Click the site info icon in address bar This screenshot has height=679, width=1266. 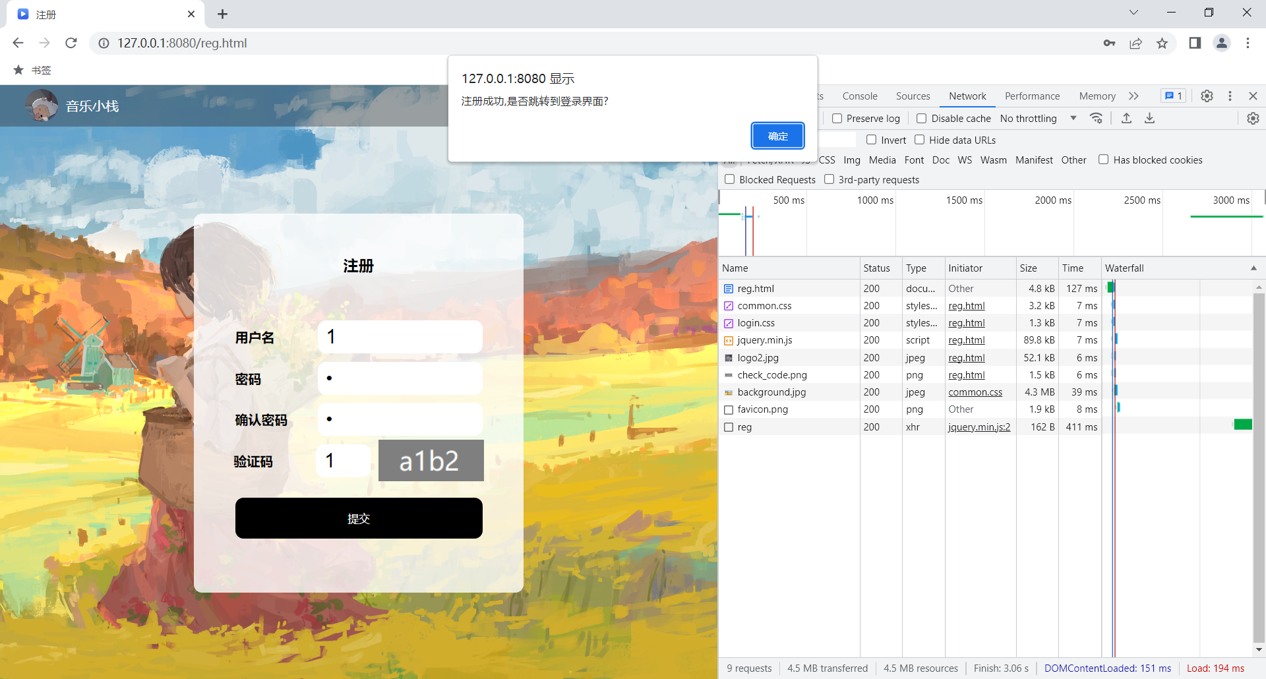pos(104,43)
